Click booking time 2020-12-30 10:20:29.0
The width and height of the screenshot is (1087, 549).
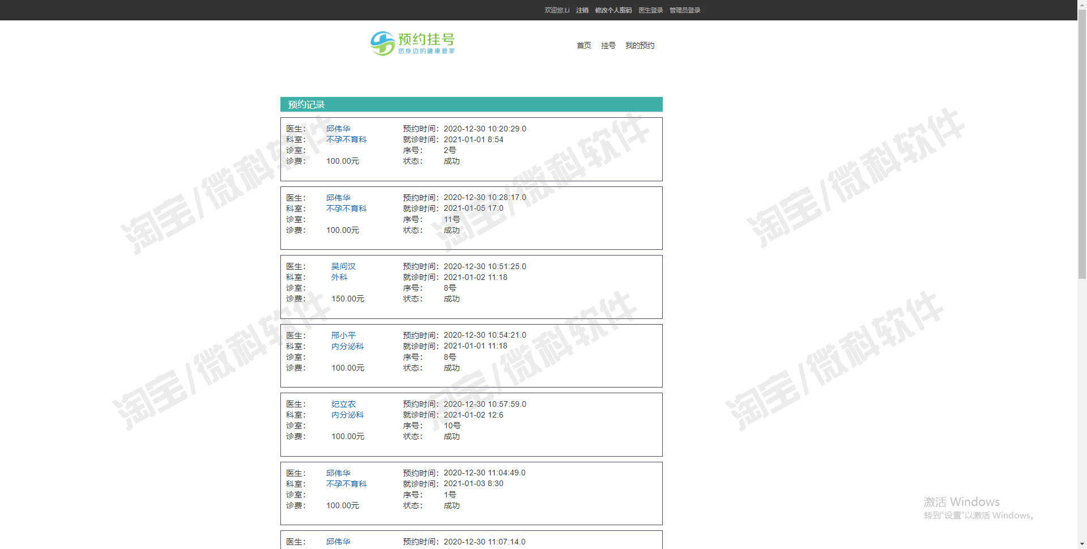485,129
